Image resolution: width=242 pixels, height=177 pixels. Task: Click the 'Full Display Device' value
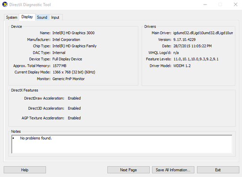click(x=67, y=59)
